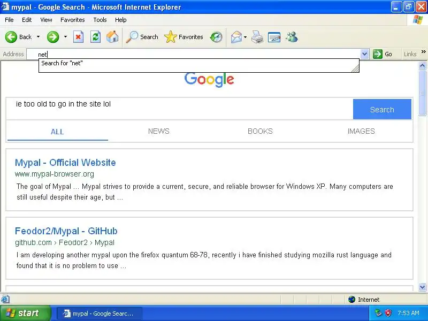Switch to the NEWS tab

tap(158, 131)
